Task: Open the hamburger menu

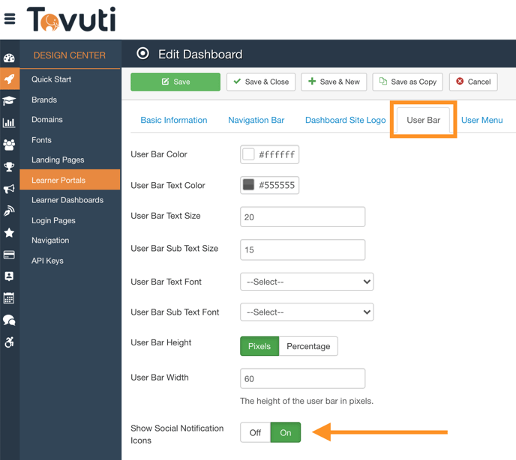Action: (10, 19)
